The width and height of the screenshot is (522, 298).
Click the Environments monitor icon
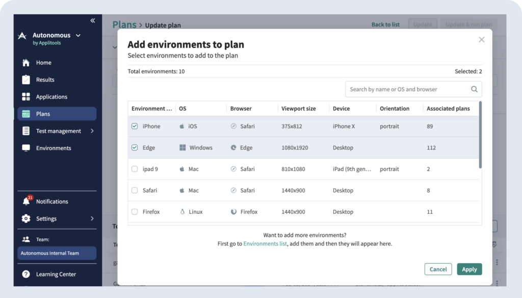26,148
